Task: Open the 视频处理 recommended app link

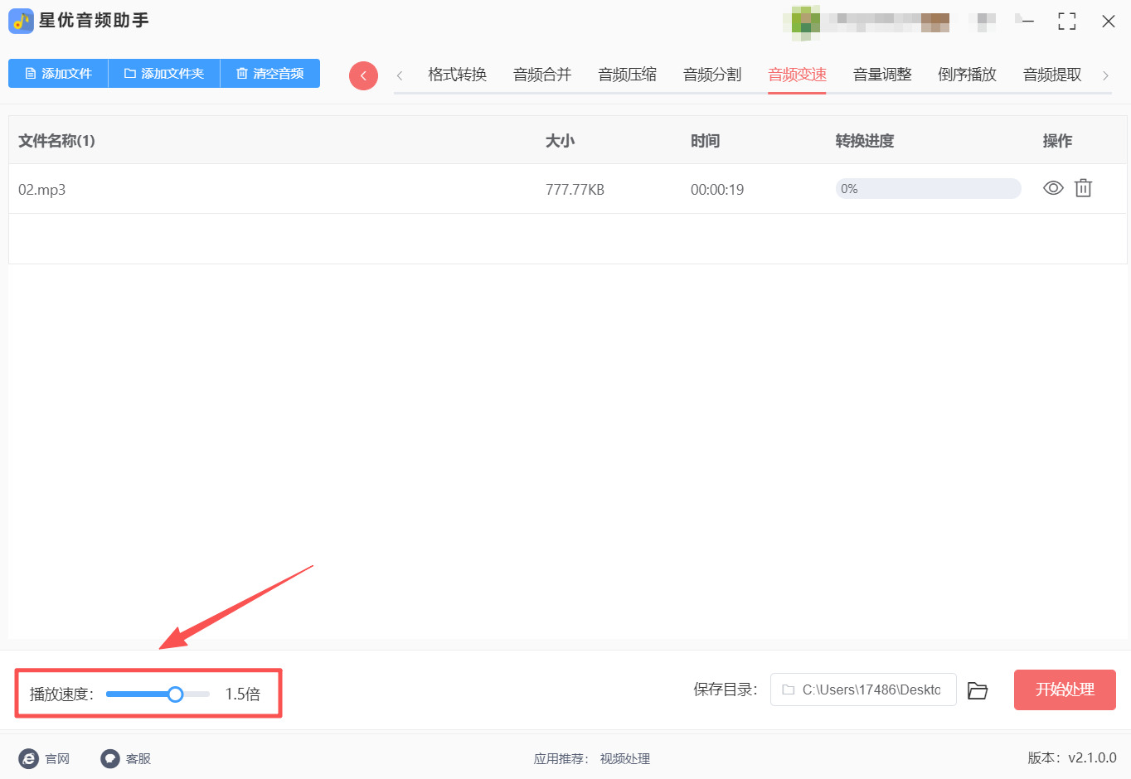Action: click(x=625, y=758)
